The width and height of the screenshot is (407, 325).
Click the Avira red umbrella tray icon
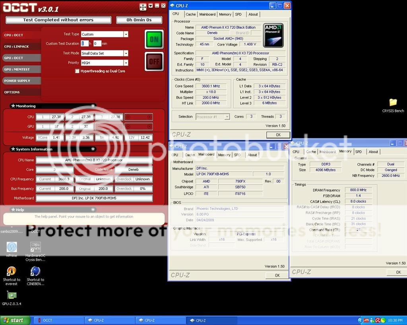click(378, 320)
